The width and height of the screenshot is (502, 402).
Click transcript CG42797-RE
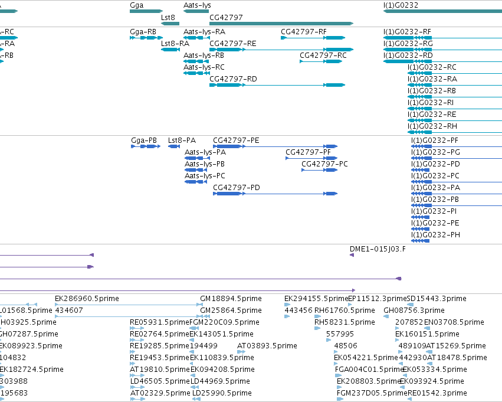point(281,50)
